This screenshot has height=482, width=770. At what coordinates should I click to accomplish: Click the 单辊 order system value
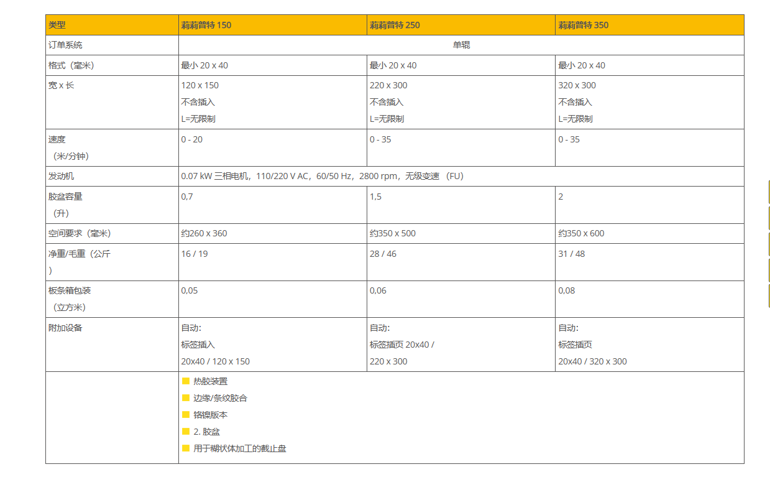pos(461,45)
